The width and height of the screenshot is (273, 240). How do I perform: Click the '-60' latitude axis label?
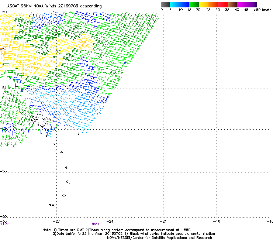[3, 216]
